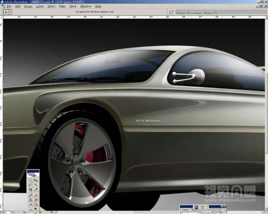Click the second small icon on floating toolbar
Viewport: 268px width, 214px height.
(202, 208)
